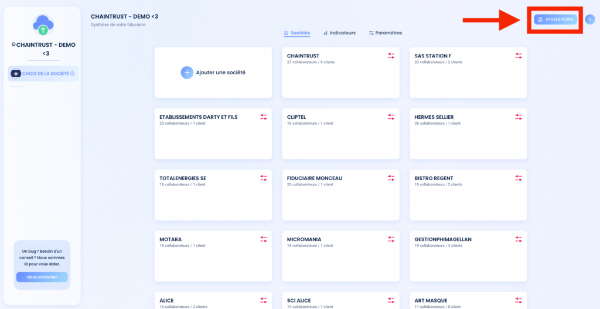The image size is (600, 309).
Task: Open settings icon on CHAINTRUST card
Action: pyautogui.click(x=391, y=56)
